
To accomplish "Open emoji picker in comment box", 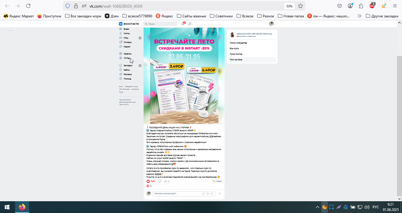I will 212,194.
